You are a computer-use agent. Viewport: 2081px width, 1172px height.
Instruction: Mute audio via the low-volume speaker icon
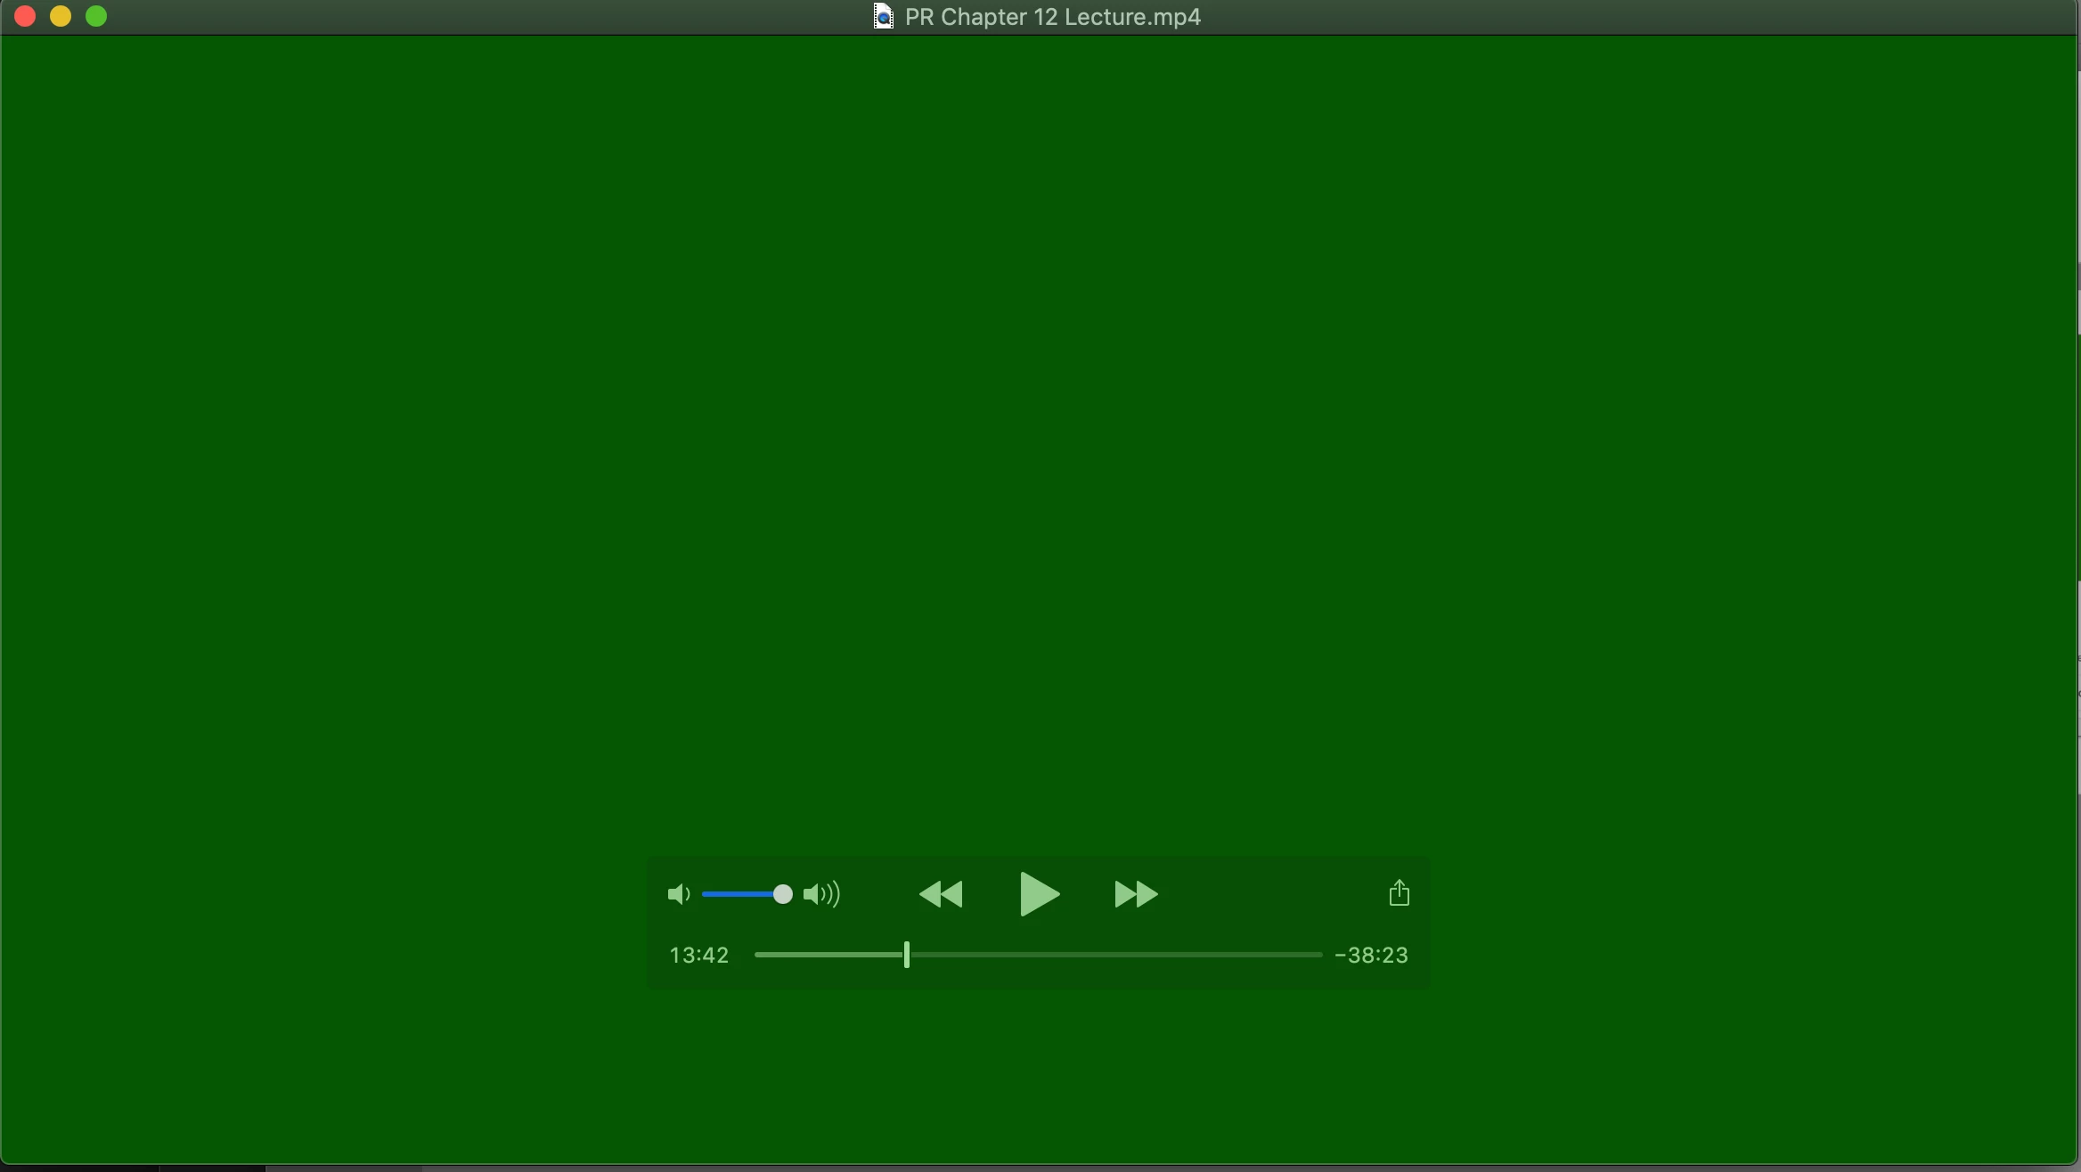point(678,894)
